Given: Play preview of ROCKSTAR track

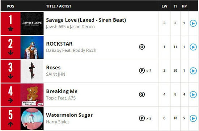Looking at the screenshot, I should 193,47.
